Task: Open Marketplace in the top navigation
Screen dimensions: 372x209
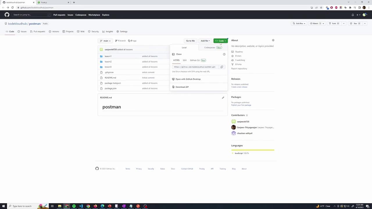Action: [94, 15]
